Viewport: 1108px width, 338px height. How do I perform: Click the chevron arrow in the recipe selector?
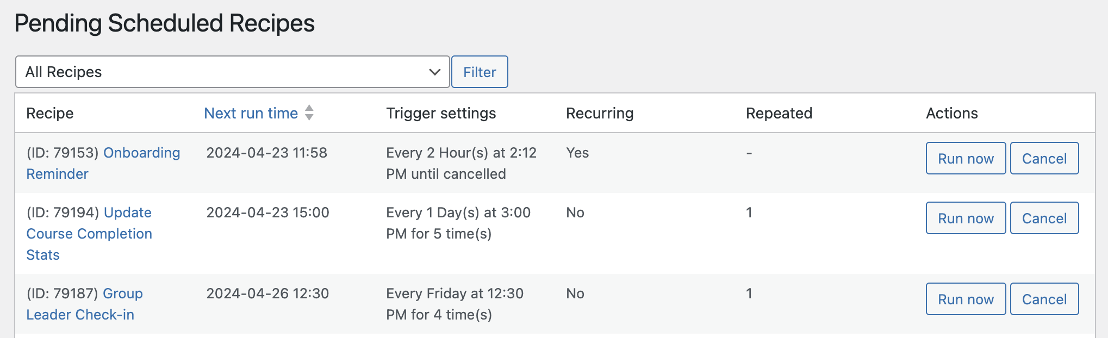[x=434, y=72]
